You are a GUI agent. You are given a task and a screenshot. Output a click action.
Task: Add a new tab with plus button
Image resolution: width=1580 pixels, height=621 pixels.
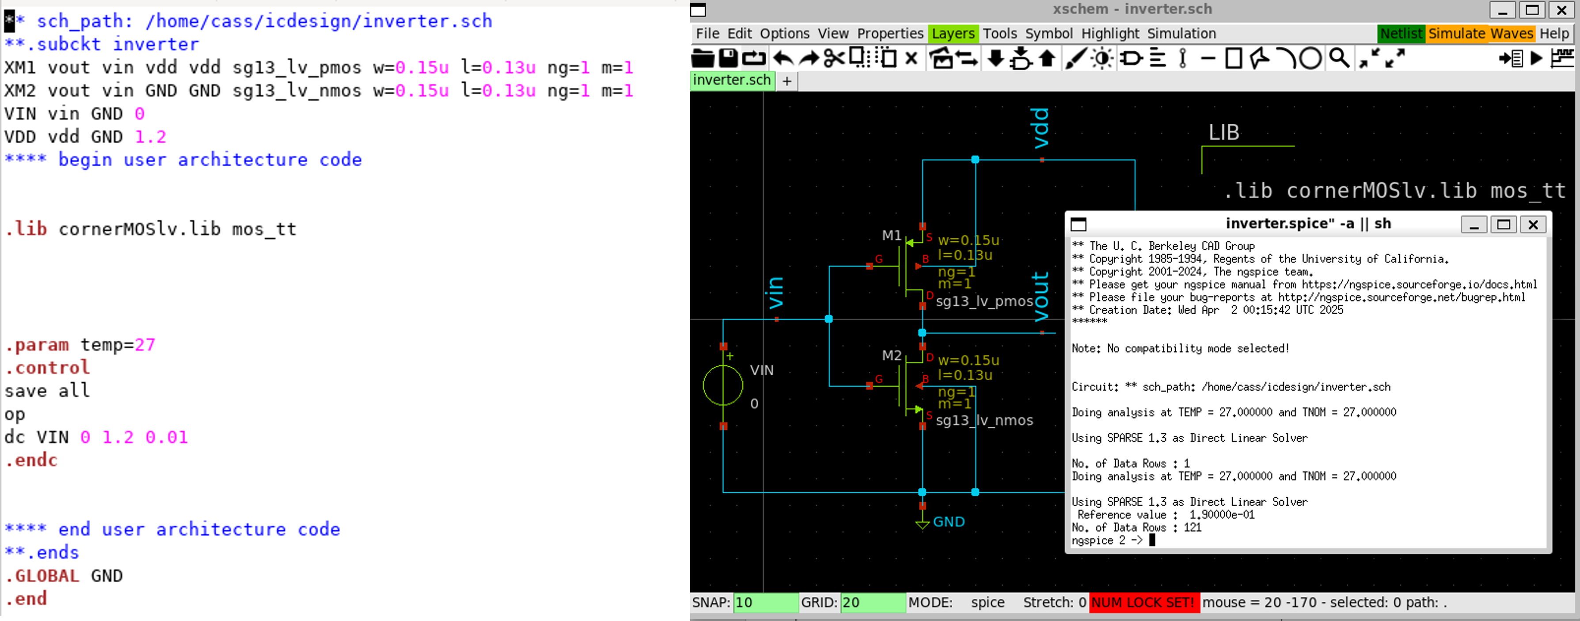787,81
